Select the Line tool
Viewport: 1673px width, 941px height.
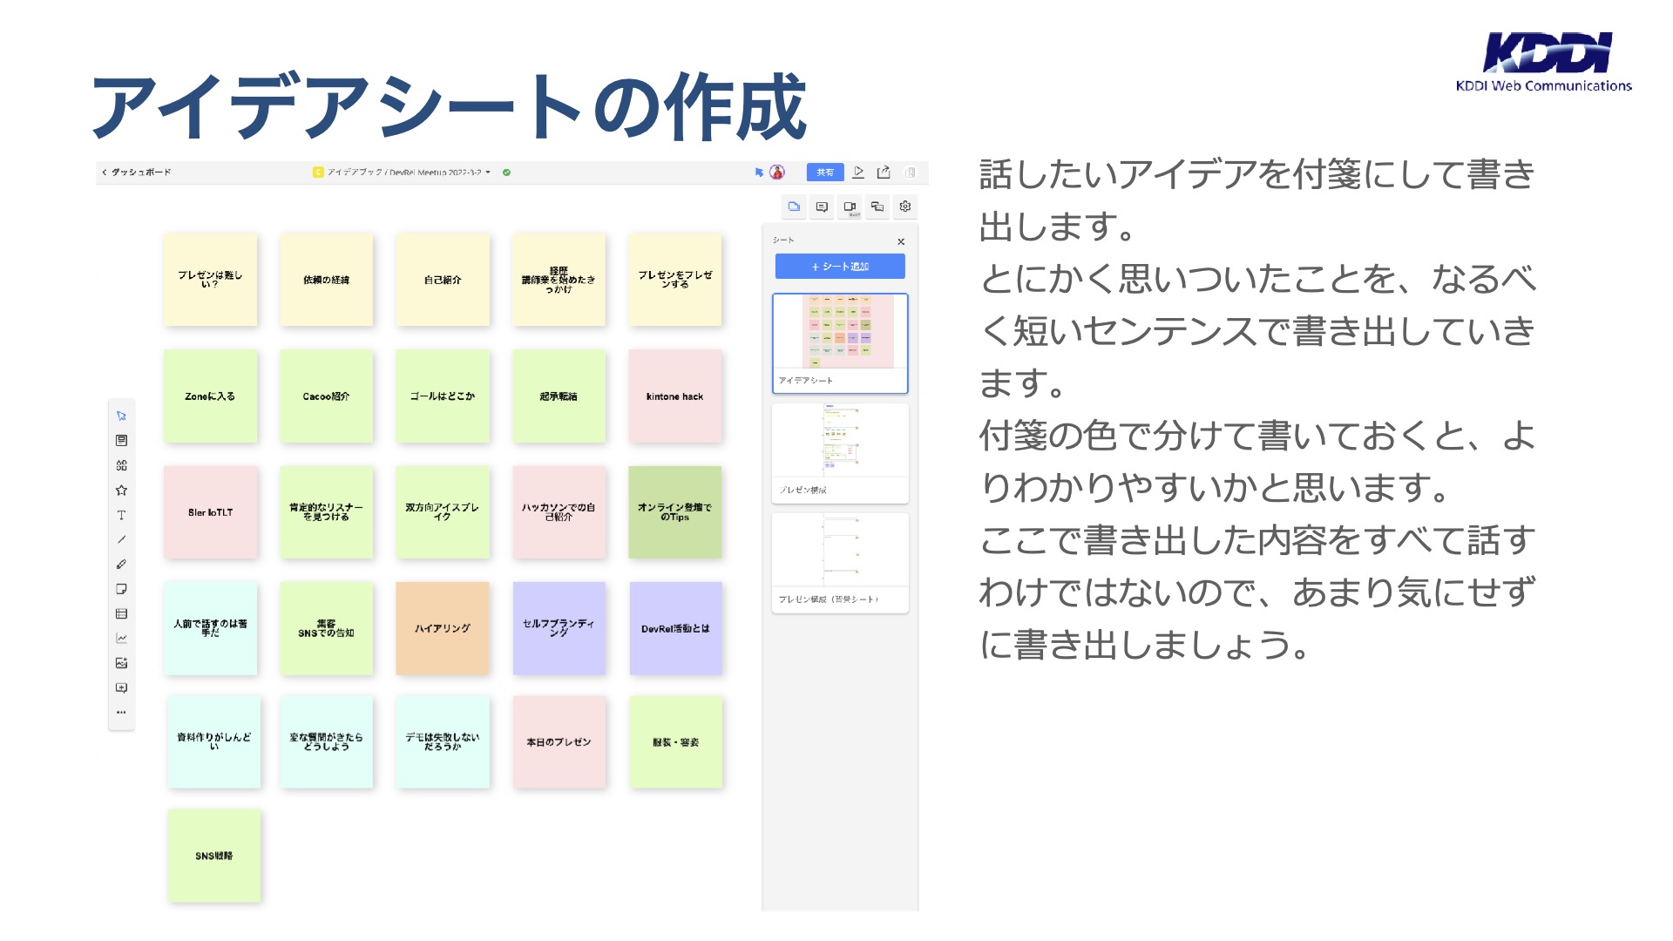pos(121,539)
